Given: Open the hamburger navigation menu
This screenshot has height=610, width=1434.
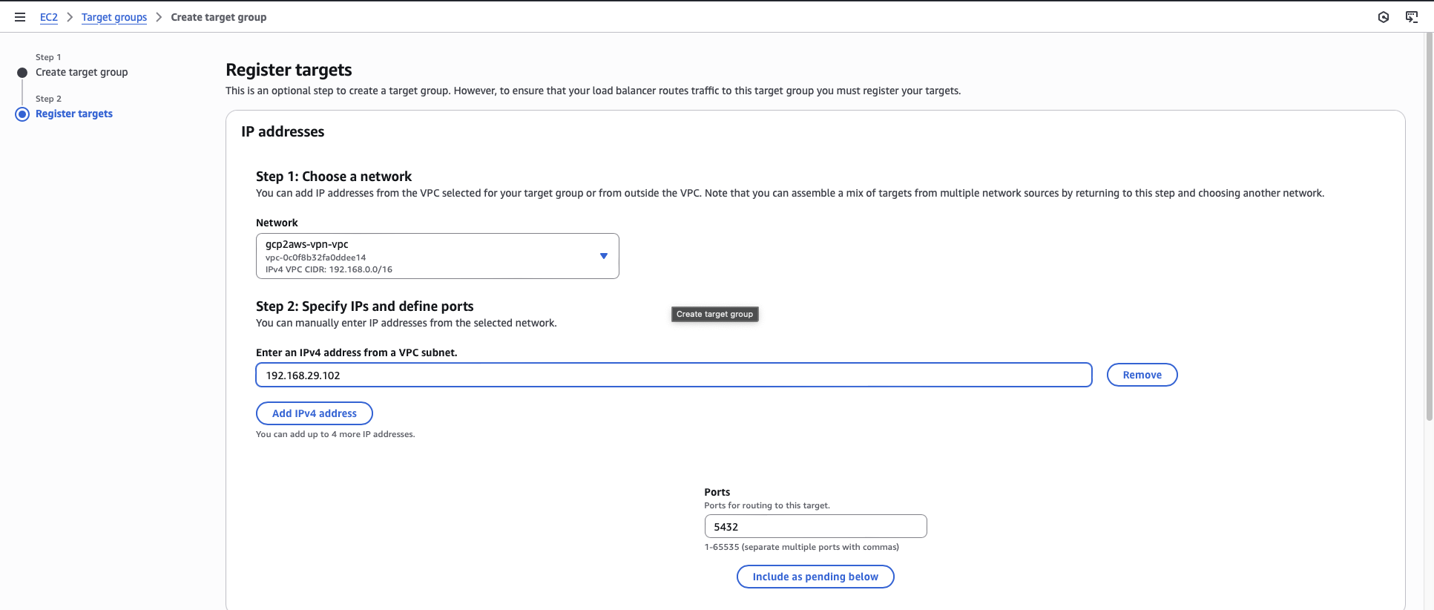Looking at the screenshot, I should pos(20,17).
